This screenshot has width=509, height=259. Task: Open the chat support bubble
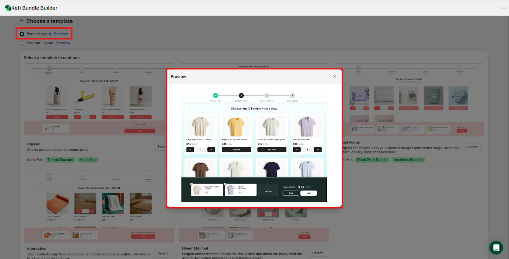pos(496,248)
